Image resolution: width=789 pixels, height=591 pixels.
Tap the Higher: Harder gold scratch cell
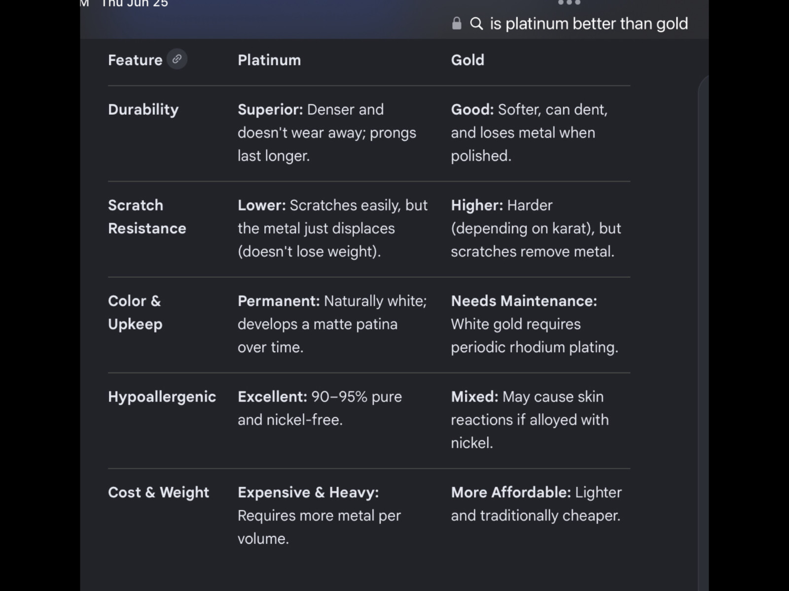pos(536,228)
